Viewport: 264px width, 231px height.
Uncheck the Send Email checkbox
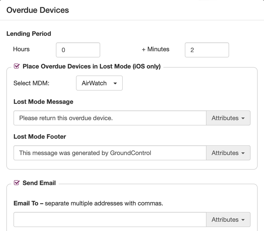(17, 183)
